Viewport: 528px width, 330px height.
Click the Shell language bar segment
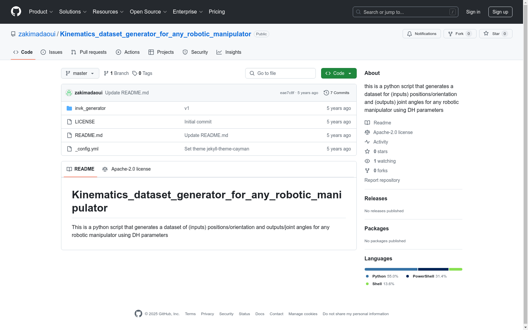(456, 269)
